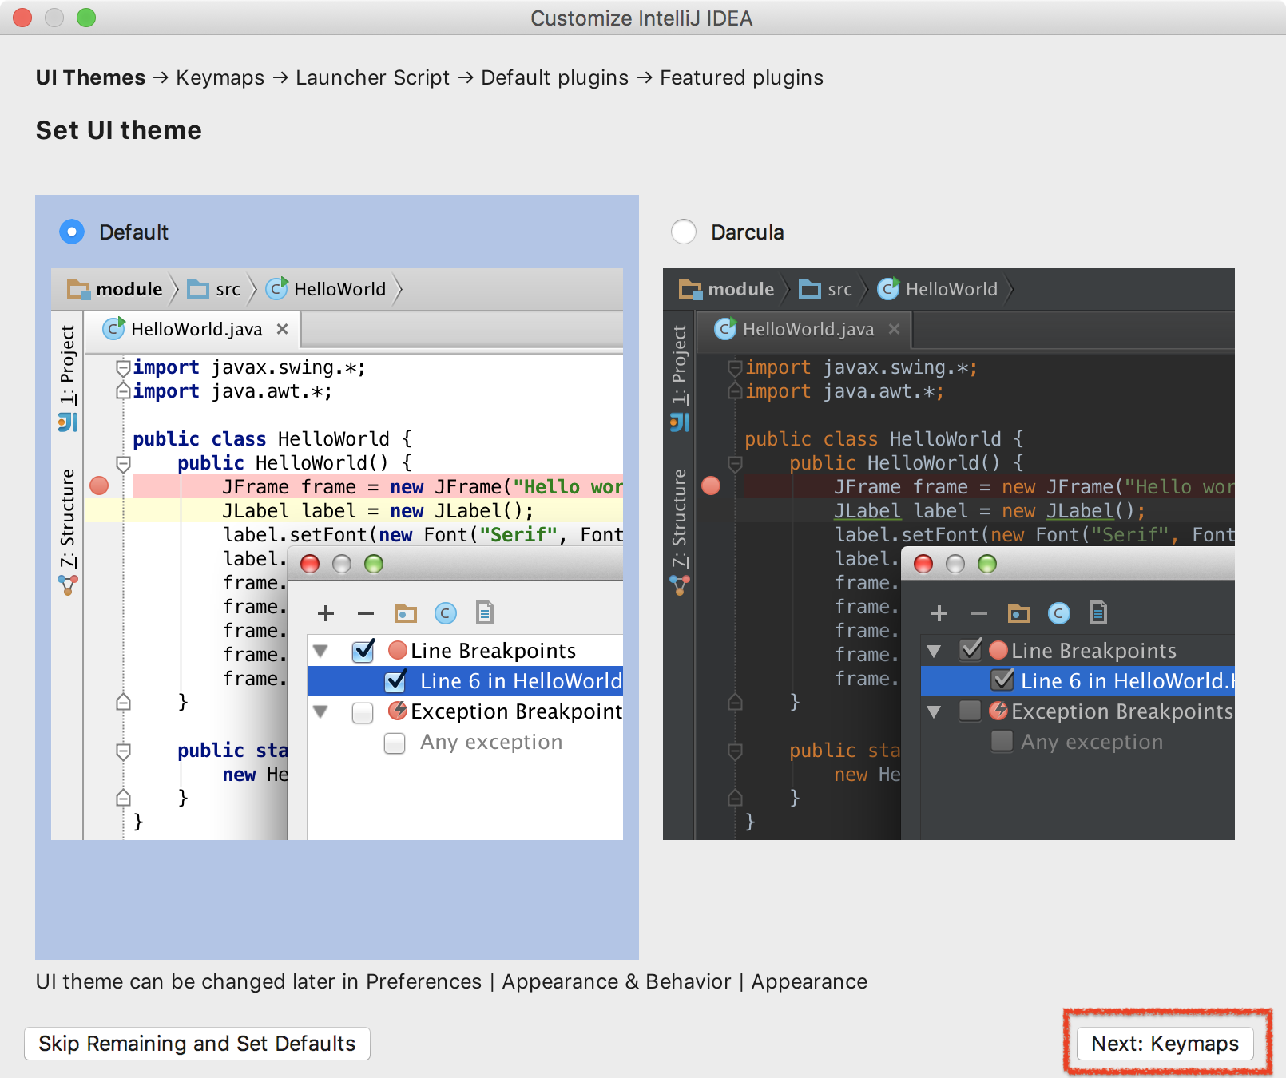Toggle Line 6 in HelloWorld checkbox, Default preview
This screenshot has width=1286, height=1078.
pos(395,681)
